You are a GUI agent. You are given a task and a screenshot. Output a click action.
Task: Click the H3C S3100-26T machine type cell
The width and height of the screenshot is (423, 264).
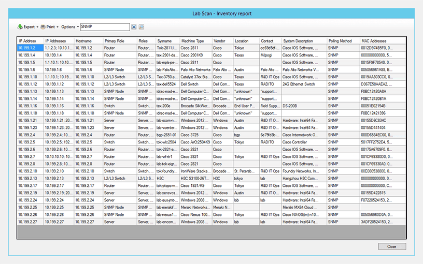196,179
